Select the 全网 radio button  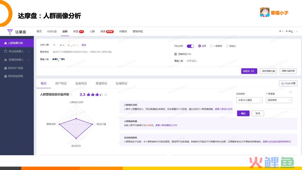tap(199, 46)
